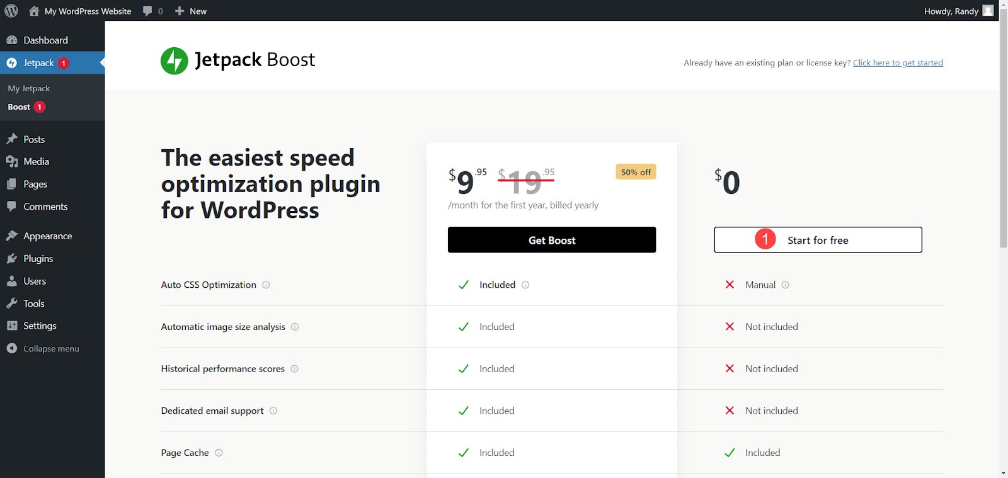Open the Pages menu
Screen dimensions: 1008x478
pos(52,184)
